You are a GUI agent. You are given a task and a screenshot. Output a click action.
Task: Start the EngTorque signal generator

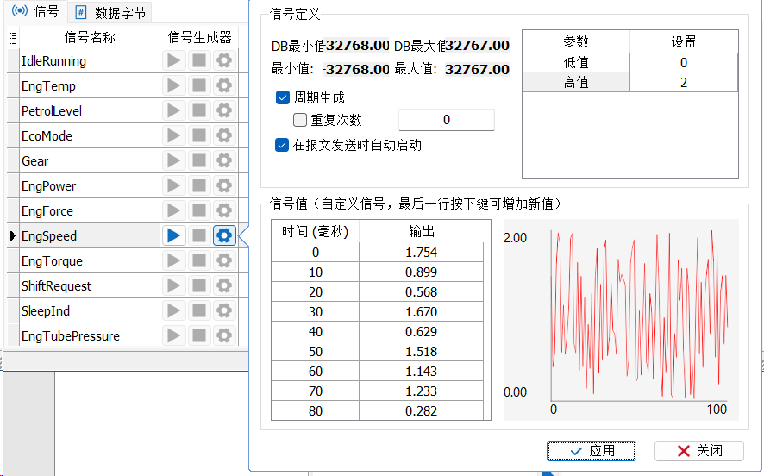point(173,260)
